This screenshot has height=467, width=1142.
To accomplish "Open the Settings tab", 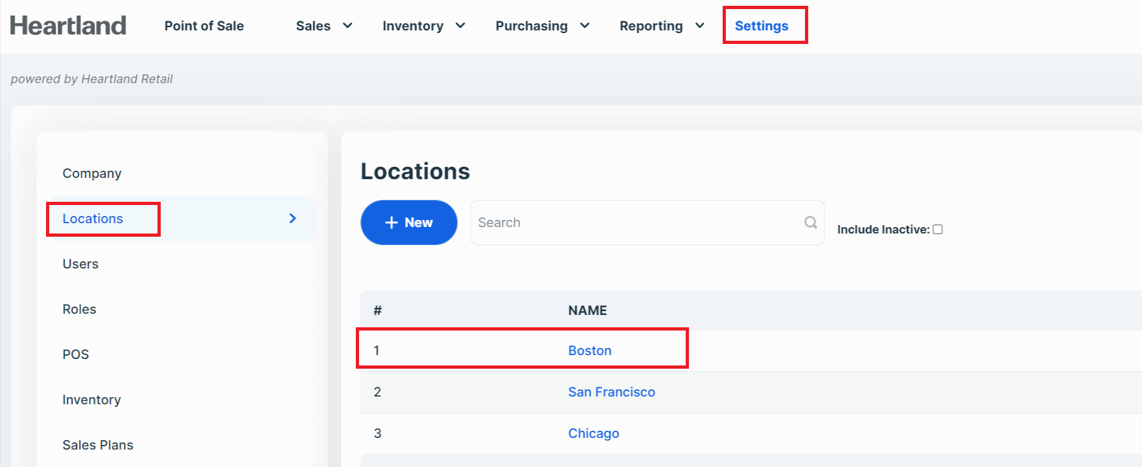I will point(762,26).
